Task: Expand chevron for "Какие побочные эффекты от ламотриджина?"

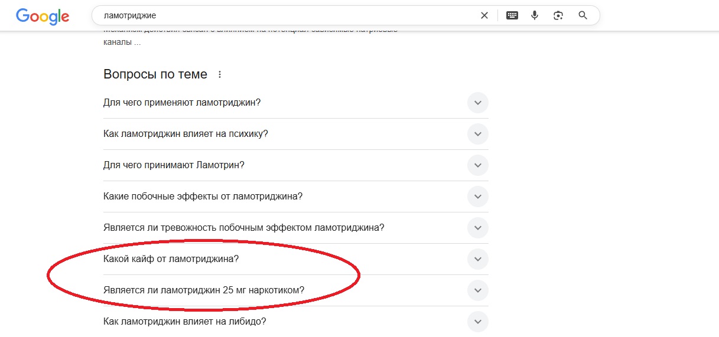Action: coord(477,197)
